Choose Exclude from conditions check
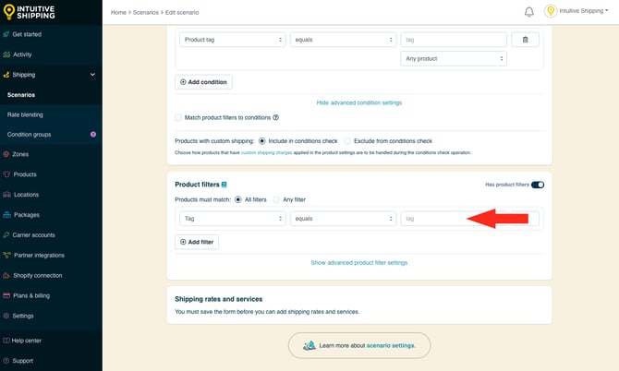Image resolution: width=619 pixels, height=371 pixels. click(x=347, y=141)
